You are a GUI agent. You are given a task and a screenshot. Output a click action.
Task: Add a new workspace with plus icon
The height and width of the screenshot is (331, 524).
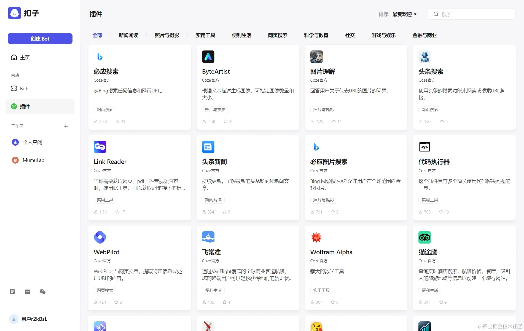point(66,126)
